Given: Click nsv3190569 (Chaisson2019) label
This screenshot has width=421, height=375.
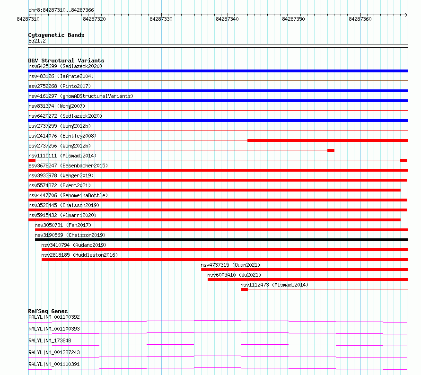Looking at the screenshot, I should [70, 235].
